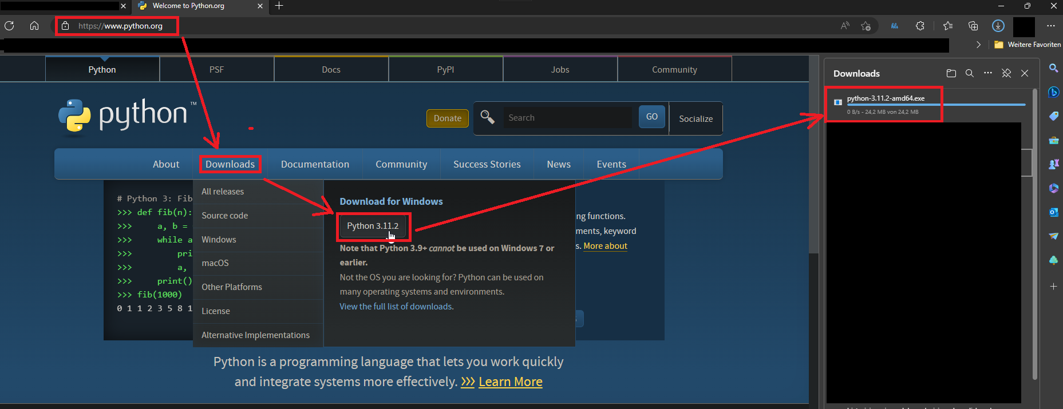Click the address bar URL www.python.org

(120, 26)
